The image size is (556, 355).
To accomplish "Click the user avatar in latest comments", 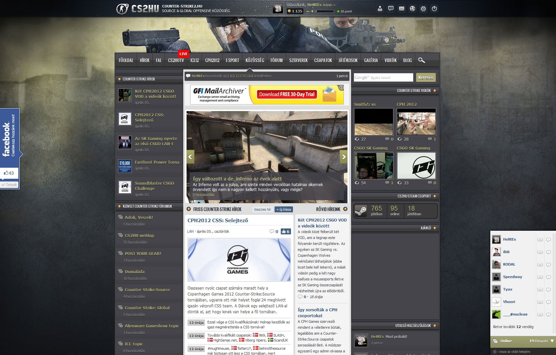I will [x=361, y=340].
